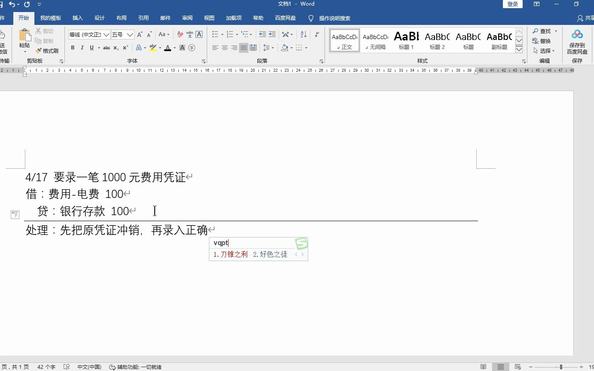Open the 插入 ribbon tab
This screenshot has height=371, width=594.
coord(78,18)
